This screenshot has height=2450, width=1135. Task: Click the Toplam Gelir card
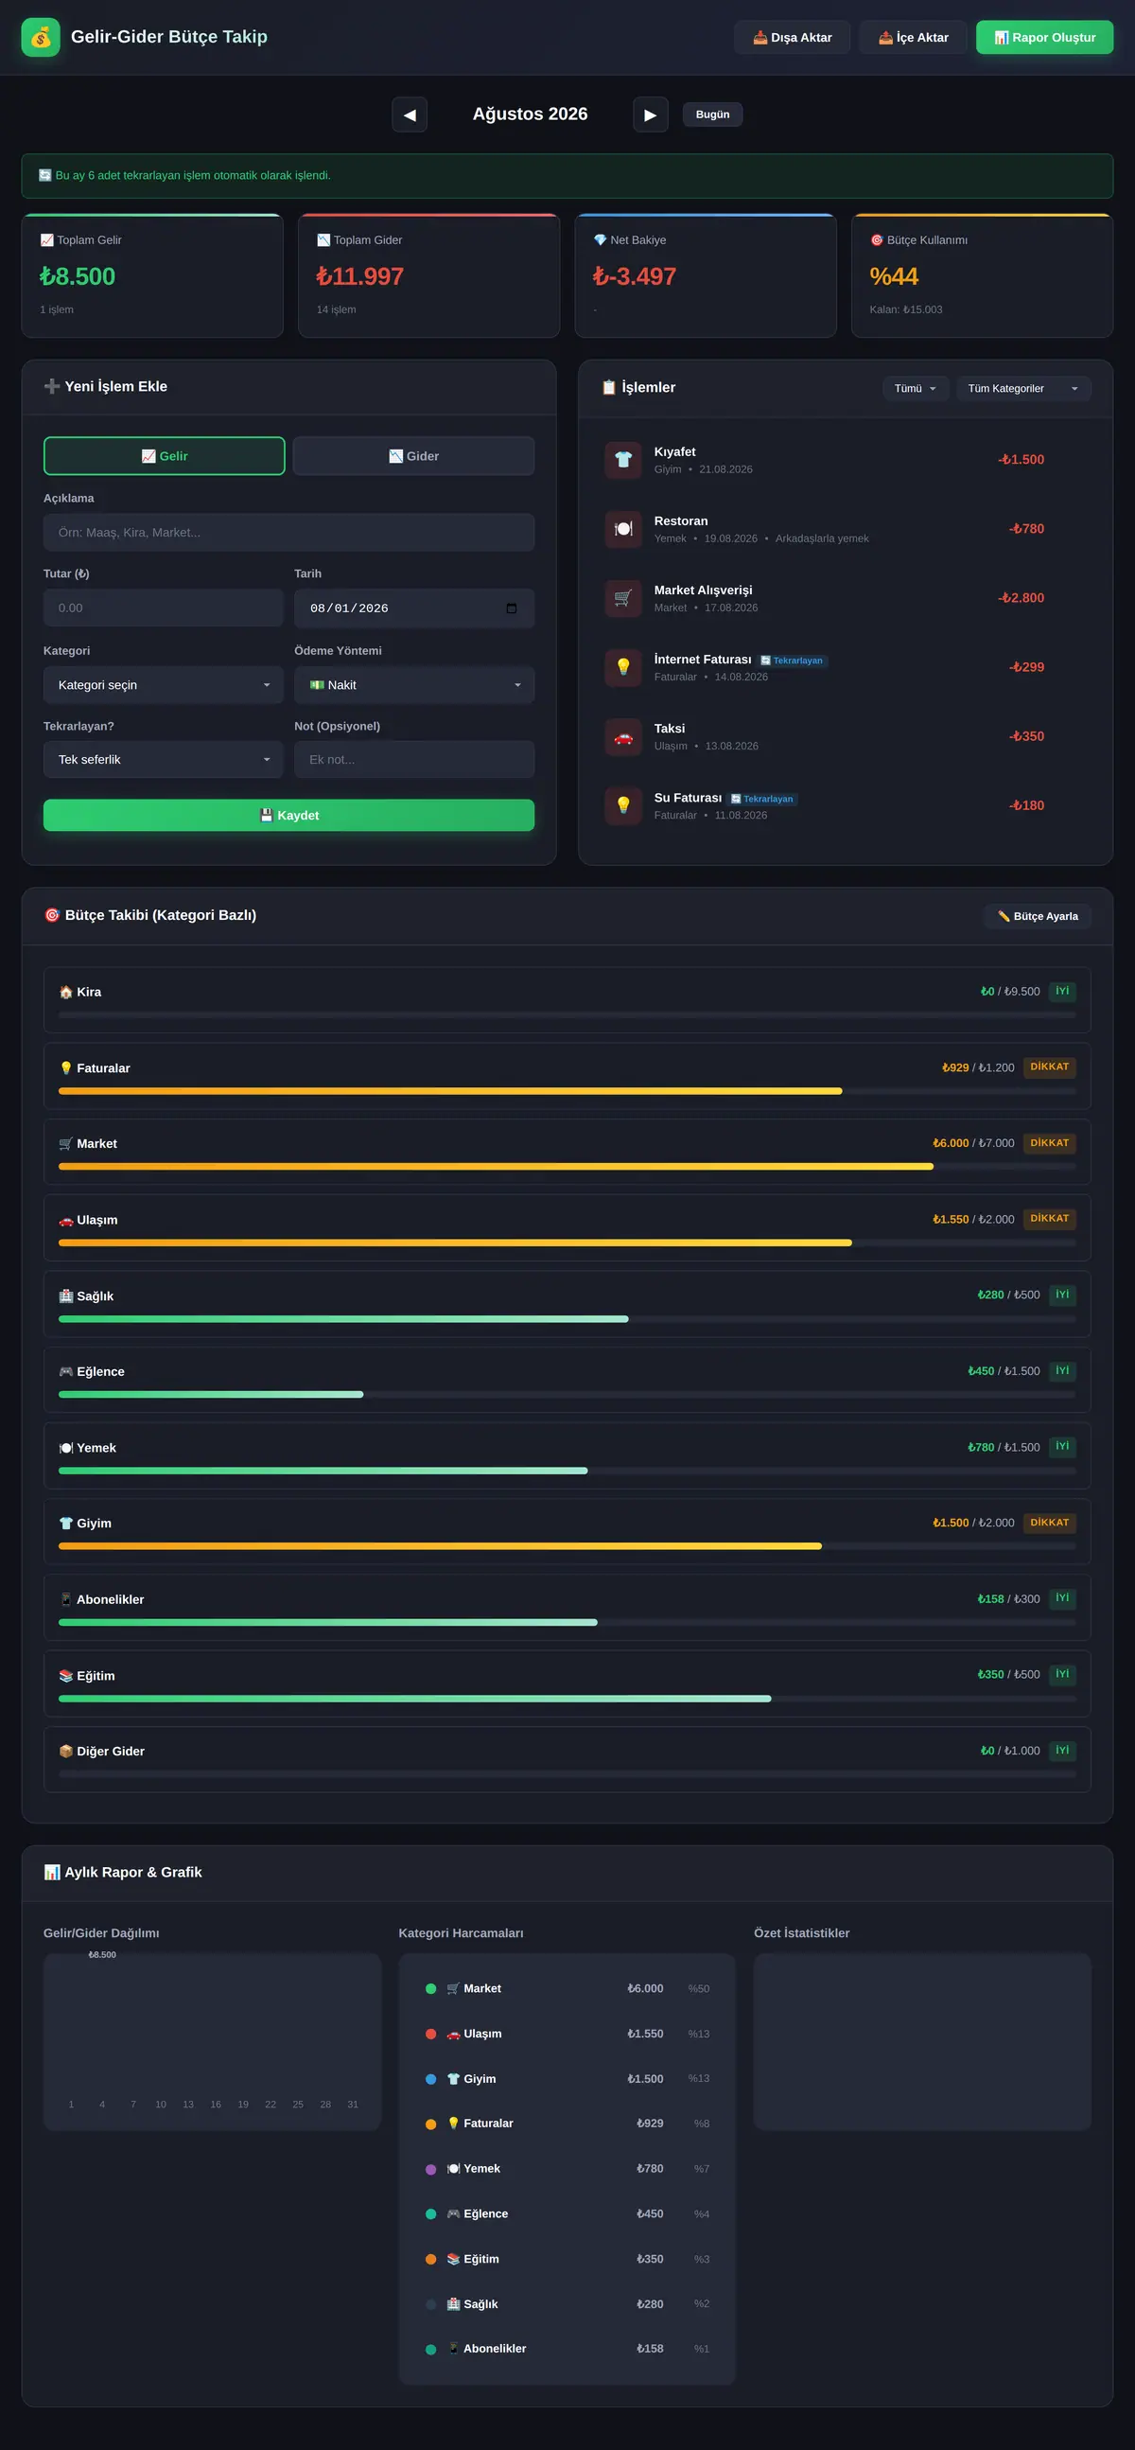[x=152, y=275]
